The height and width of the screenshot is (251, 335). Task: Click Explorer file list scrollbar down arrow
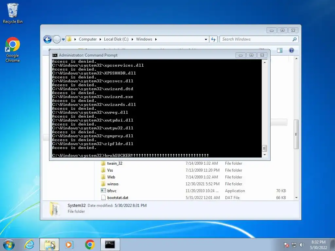click(296, 198)
